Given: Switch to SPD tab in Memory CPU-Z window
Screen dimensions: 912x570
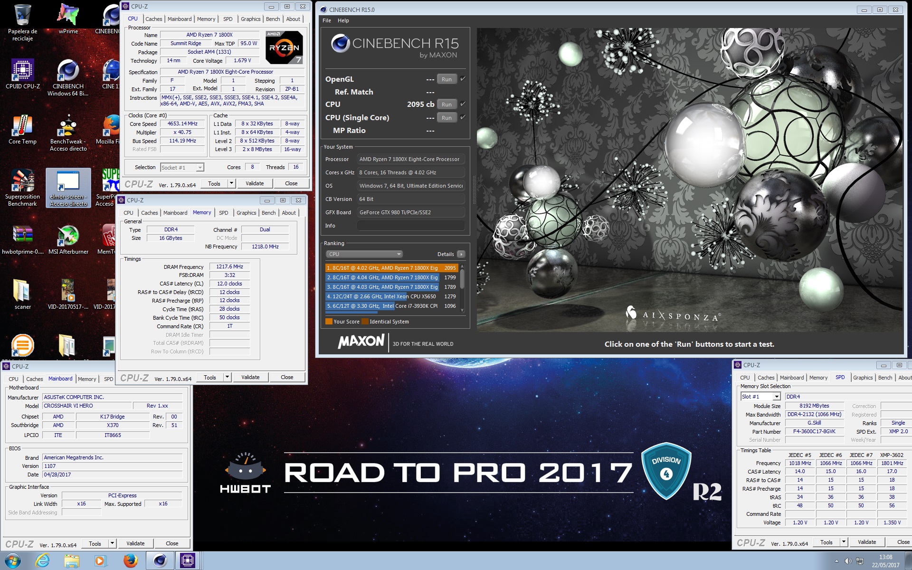Looking at the screenshot, I should click(x=223, y=213).
